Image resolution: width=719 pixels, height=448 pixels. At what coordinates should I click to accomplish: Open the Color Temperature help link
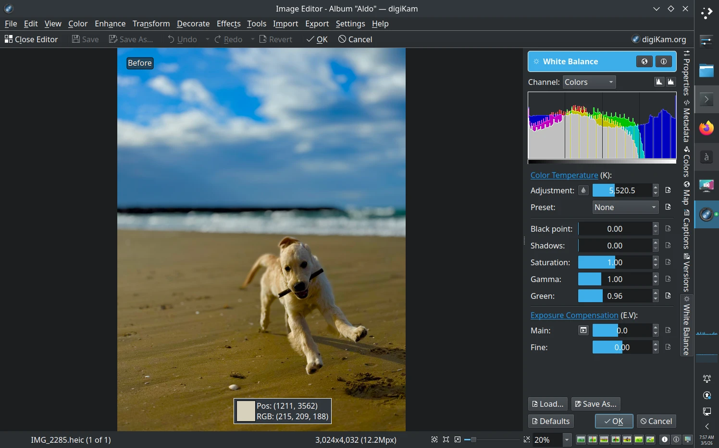(564, 175)
